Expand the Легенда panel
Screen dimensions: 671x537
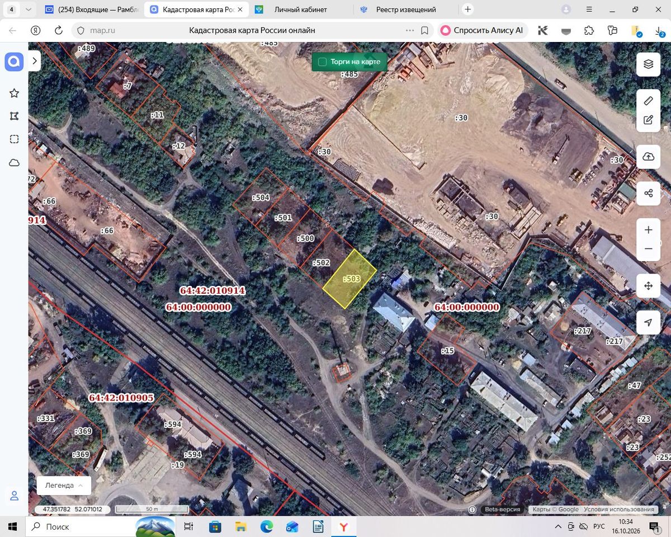click(x=64, y=486)
